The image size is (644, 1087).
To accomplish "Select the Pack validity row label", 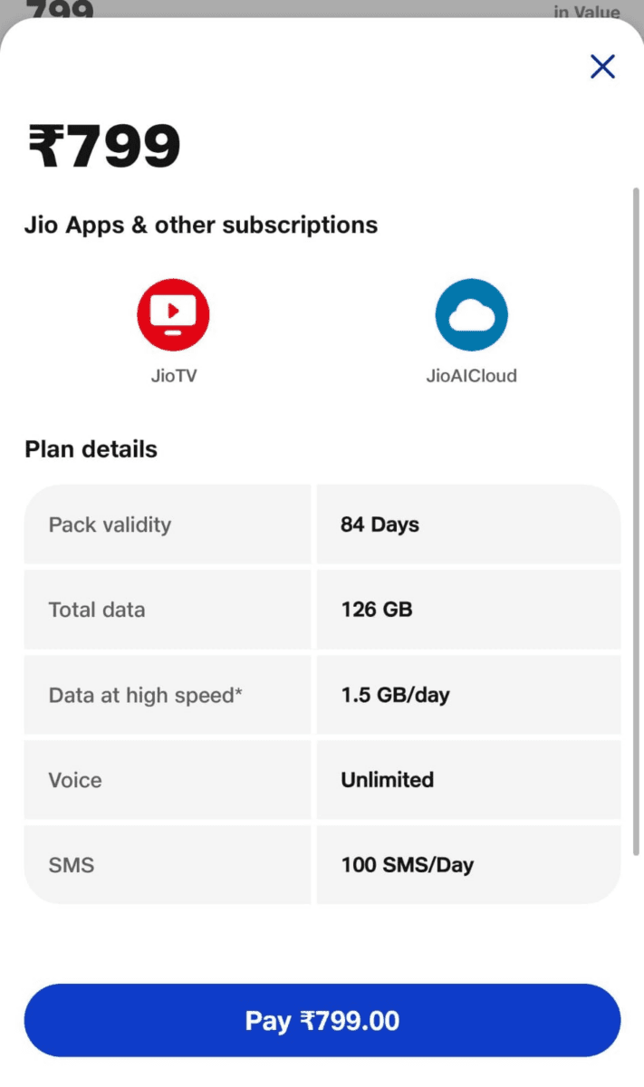I will pos(110,524).
